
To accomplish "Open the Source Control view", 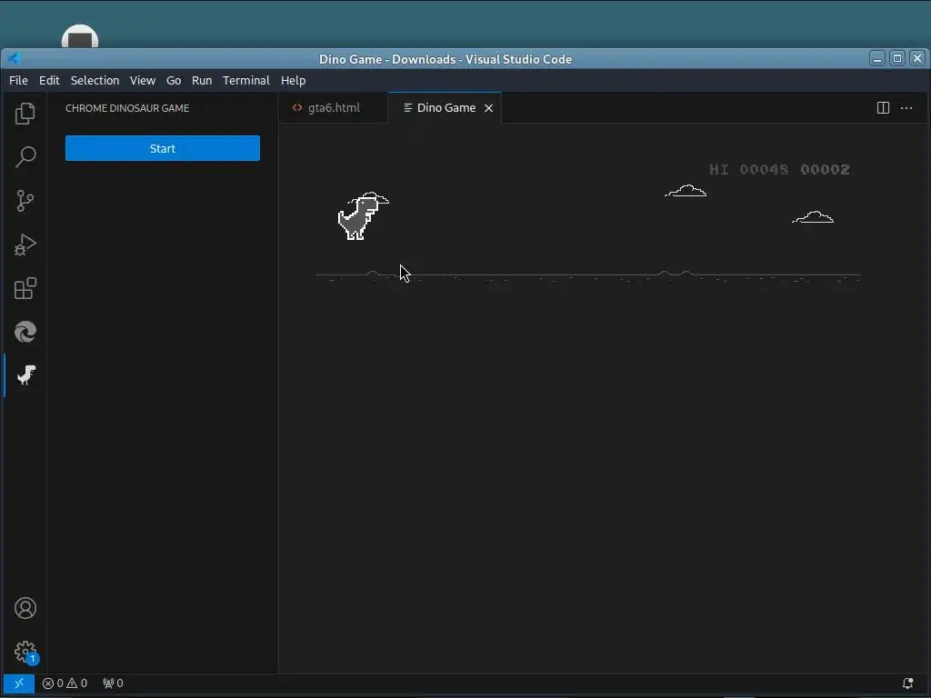I will pos(25,201).
